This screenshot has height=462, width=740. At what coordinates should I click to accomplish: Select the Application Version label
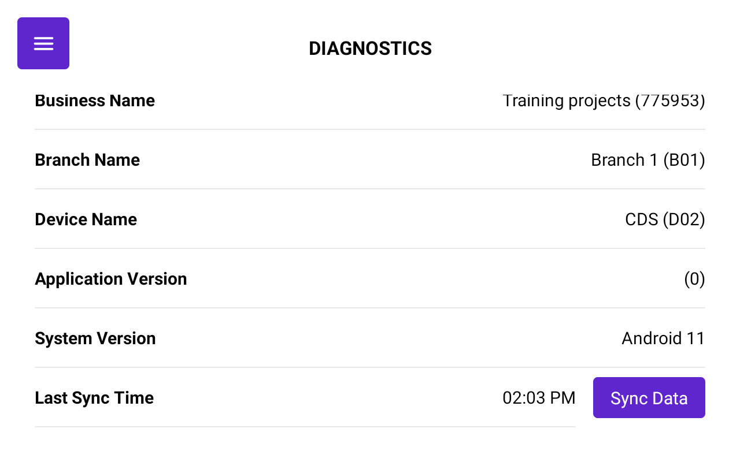pos(110,279)
